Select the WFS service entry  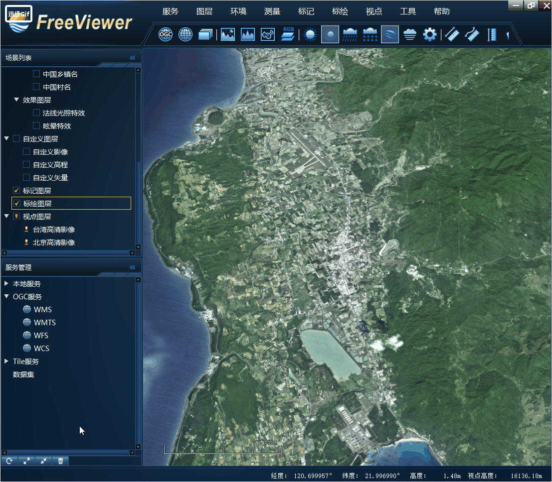[41, 336]
